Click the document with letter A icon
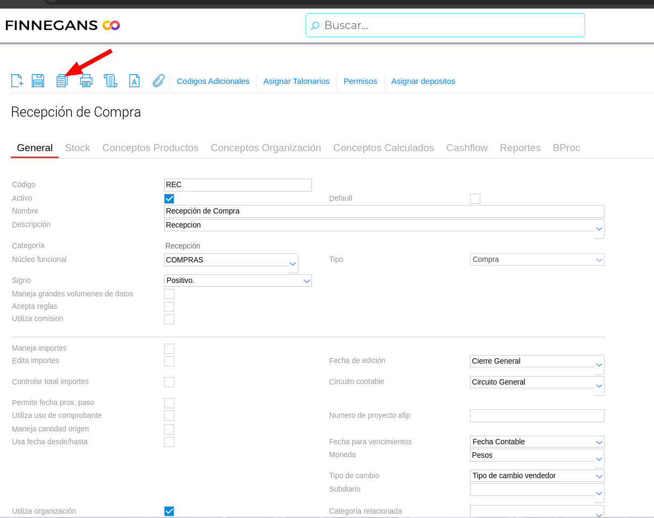 (x=134, y=81)
